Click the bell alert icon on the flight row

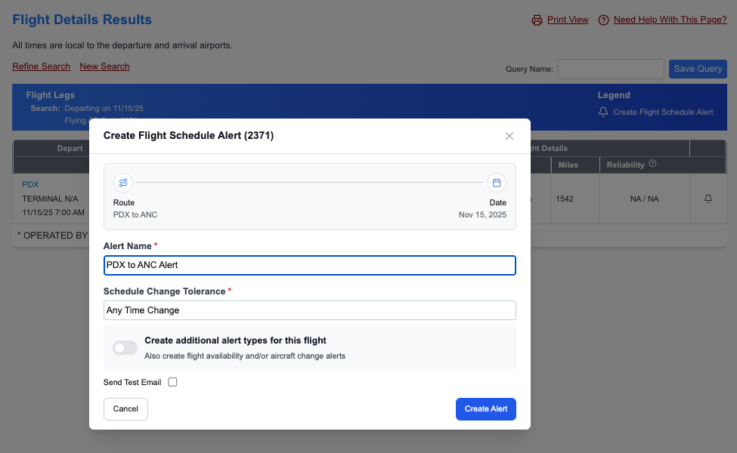(x=709, y=196)
